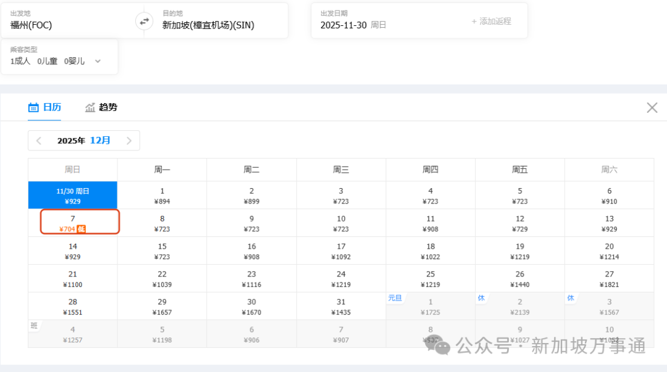Click the 休 rest-day badge on January 2
The width and height of the screenshot is (667, 372).
482,298
